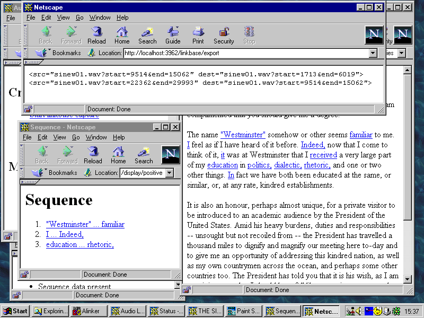Viewport: 424px width, 318px height.
Task: Open Help menu in the export Netscape window
Action: coord(122,17)
